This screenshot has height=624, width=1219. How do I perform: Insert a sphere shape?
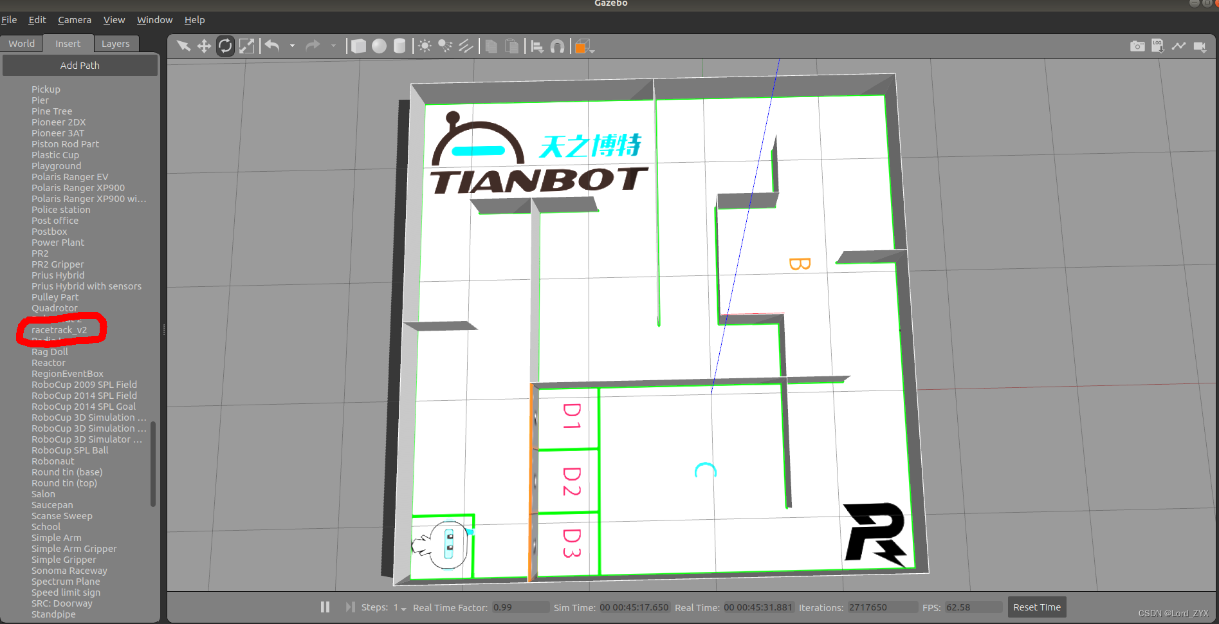pyautogui.click(x=380, y=46)
